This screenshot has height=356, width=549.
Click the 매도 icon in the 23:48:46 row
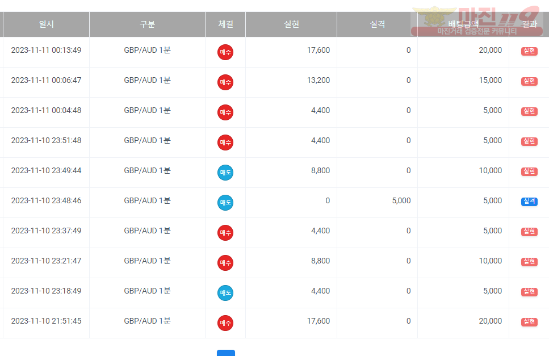(x=225, y=203)
